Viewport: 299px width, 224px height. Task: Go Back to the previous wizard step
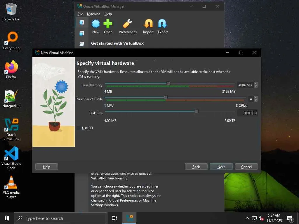(196, 167)
